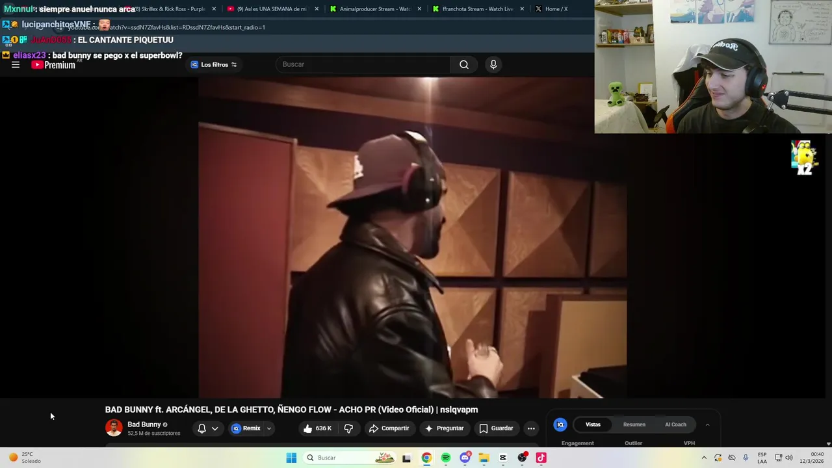
Task: Collapse the vidIQ panel chevron
Action: [x=707, y=424]
